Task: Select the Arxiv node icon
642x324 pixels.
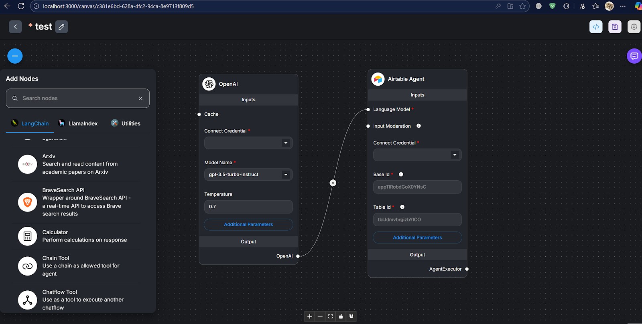Action: pyautogui.click(x=27, y=164)
